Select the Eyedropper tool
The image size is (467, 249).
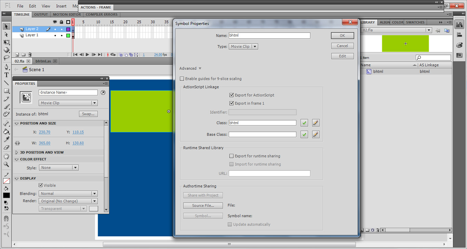pos(6,139)
